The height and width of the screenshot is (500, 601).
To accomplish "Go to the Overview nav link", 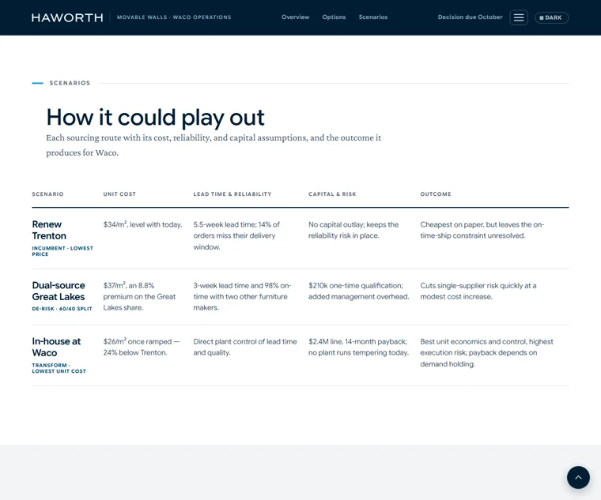I will tap(295, 17).
